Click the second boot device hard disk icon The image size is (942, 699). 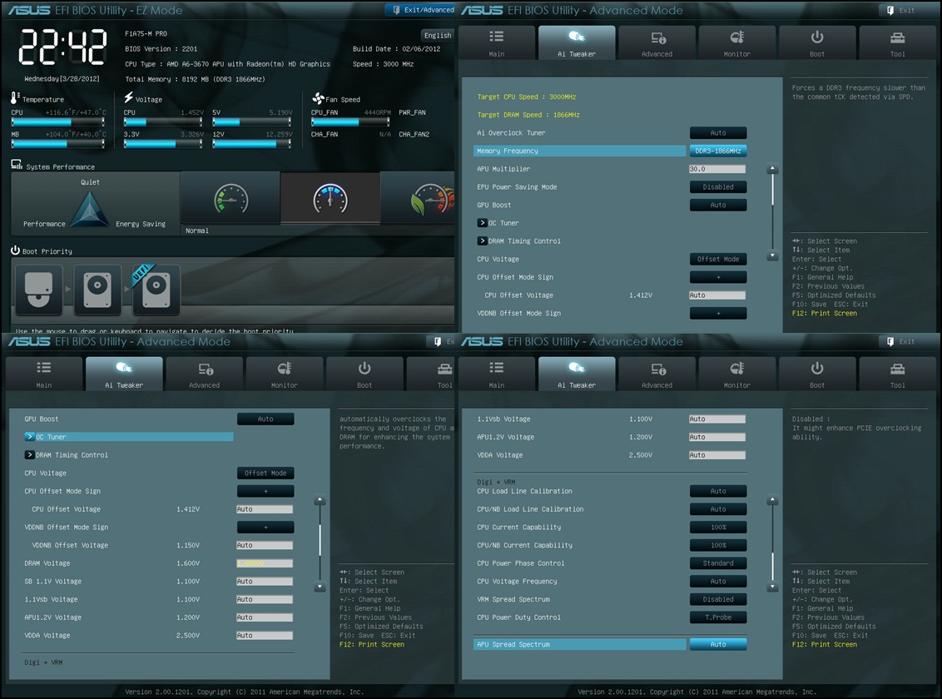click(98, 290)
